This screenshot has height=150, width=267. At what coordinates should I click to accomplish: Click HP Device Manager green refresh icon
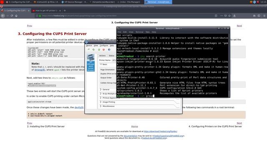click(93, 50)
